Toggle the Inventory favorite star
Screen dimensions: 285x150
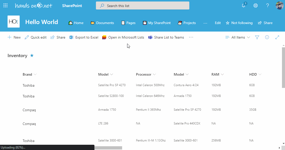tap(32, 56)
